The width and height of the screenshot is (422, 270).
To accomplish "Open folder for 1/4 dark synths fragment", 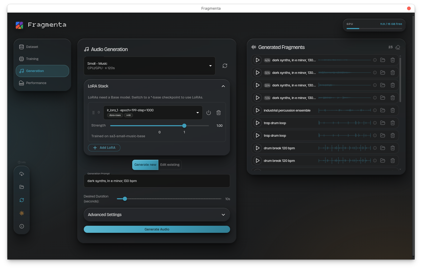I will click(x=383, y=98).
